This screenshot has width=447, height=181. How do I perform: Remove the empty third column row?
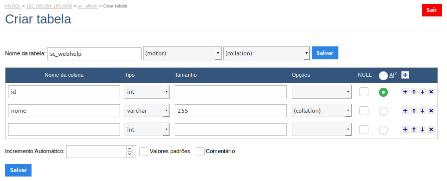click(x=431, y=129)
